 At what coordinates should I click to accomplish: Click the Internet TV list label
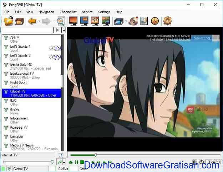point(9,155)
